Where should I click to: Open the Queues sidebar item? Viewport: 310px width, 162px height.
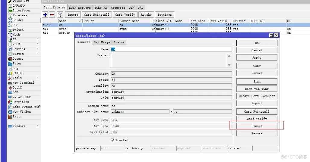tap(18, 59)
